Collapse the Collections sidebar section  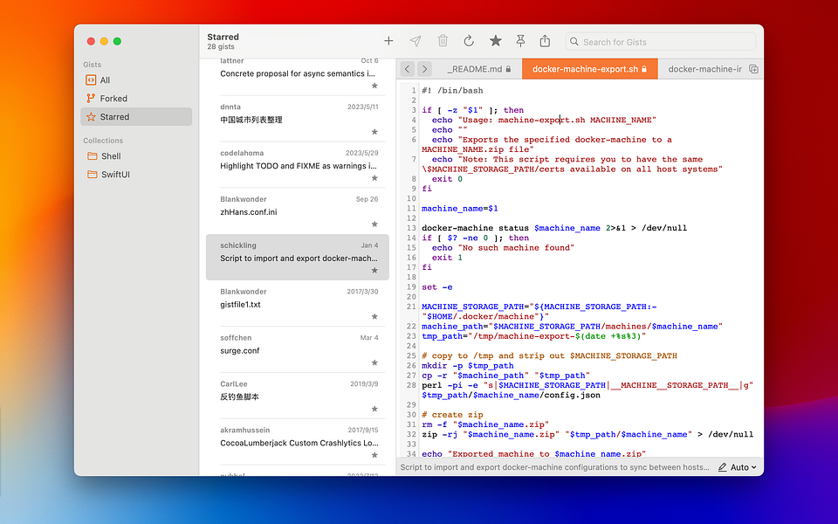click(x=102, y=140)
